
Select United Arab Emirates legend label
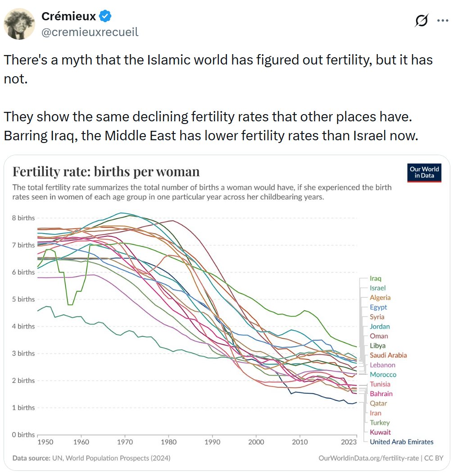tap(401, 442)
